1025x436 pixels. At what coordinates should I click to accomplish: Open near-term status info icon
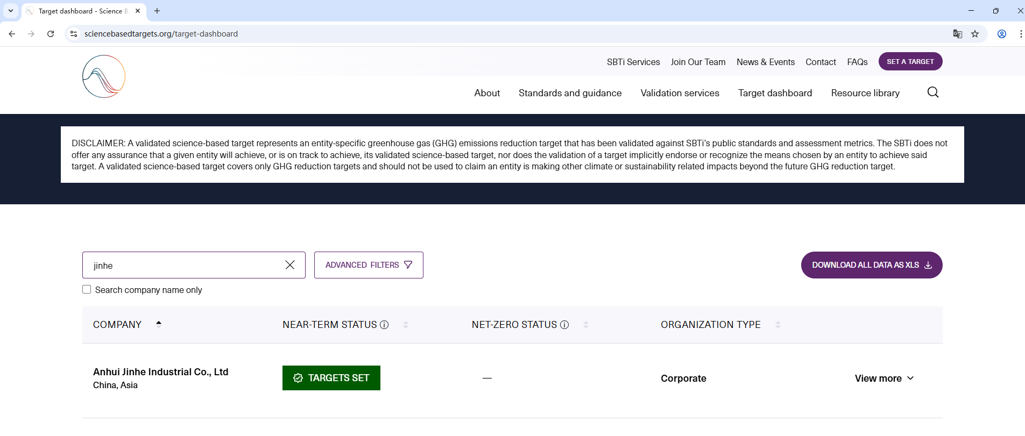(384, 325)
